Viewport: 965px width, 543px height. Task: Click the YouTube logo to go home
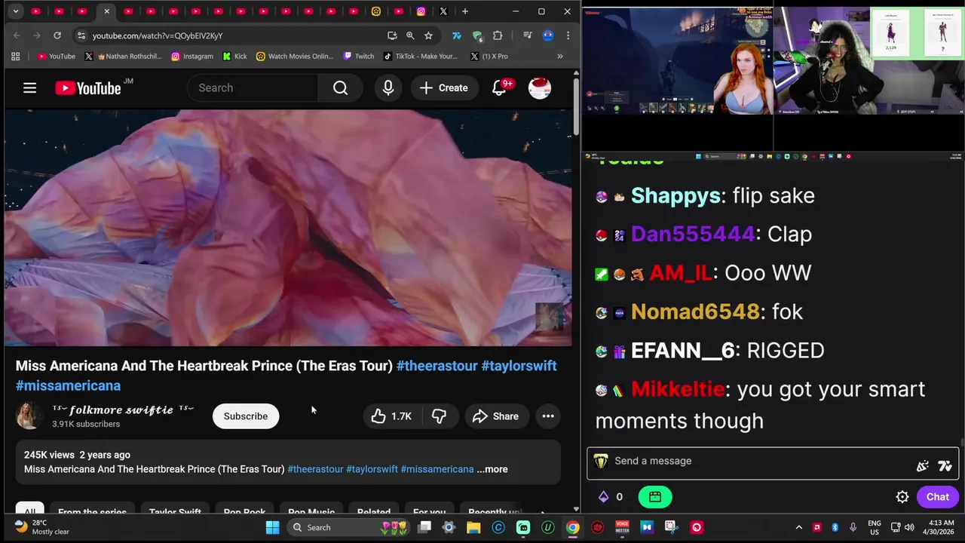88,88
